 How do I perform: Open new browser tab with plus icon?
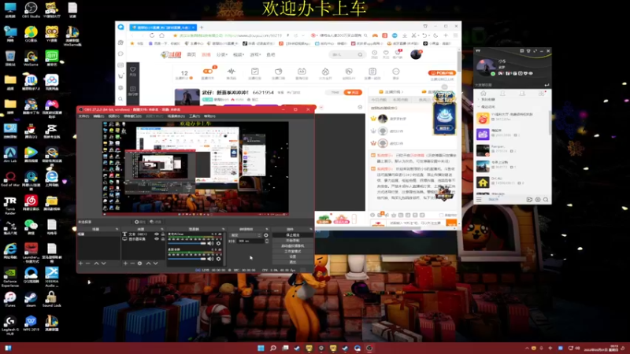point(202,28)
